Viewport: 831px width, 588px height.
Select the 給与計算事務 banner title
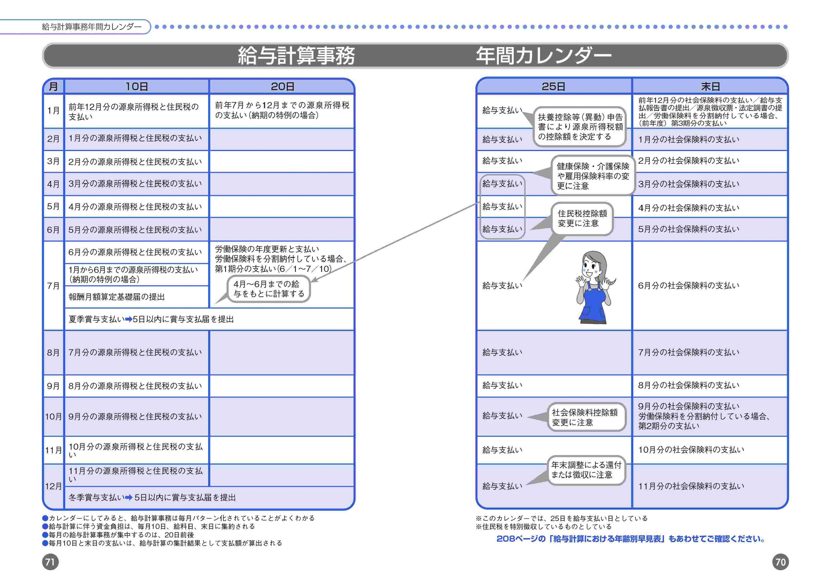point(296,56)
